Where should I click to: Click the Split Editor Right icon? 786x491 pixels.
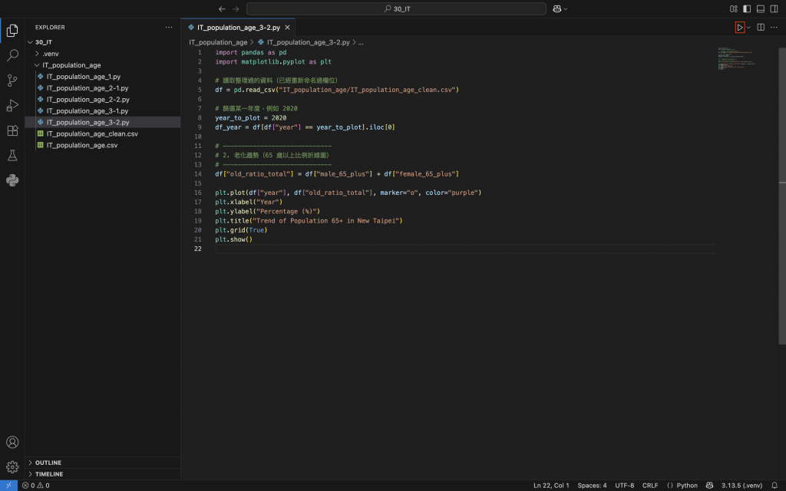[761, 28]
